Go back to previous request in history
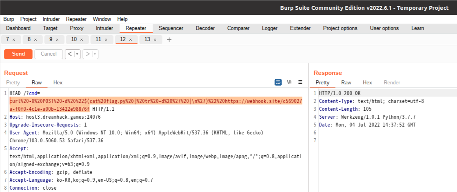The width and height of the screenshot is (457, 192). tap(70, 54)
